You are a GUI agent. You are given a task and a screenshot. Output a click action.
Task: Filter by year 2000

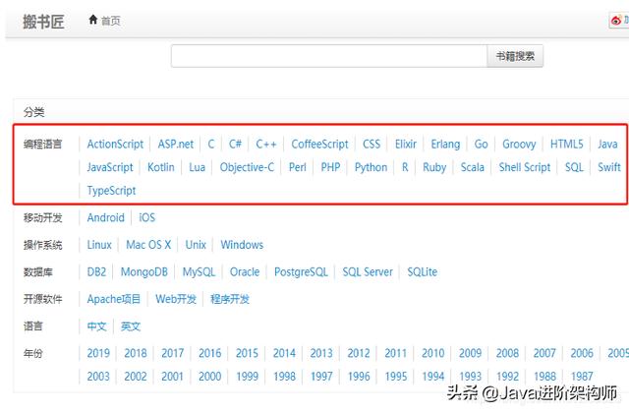209,377
